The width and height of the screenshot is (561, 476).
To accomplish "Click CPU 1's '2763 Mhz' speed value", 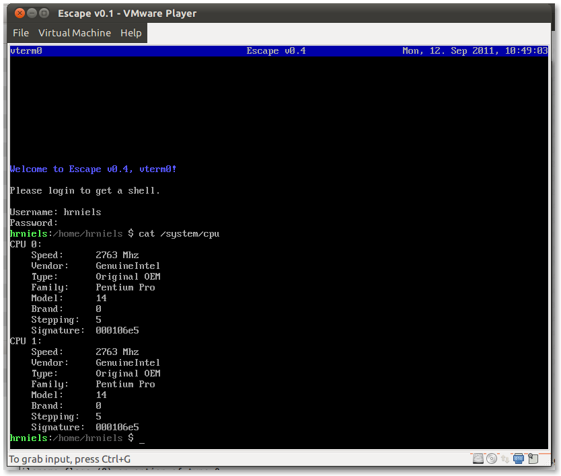I will tap(117, 352).
